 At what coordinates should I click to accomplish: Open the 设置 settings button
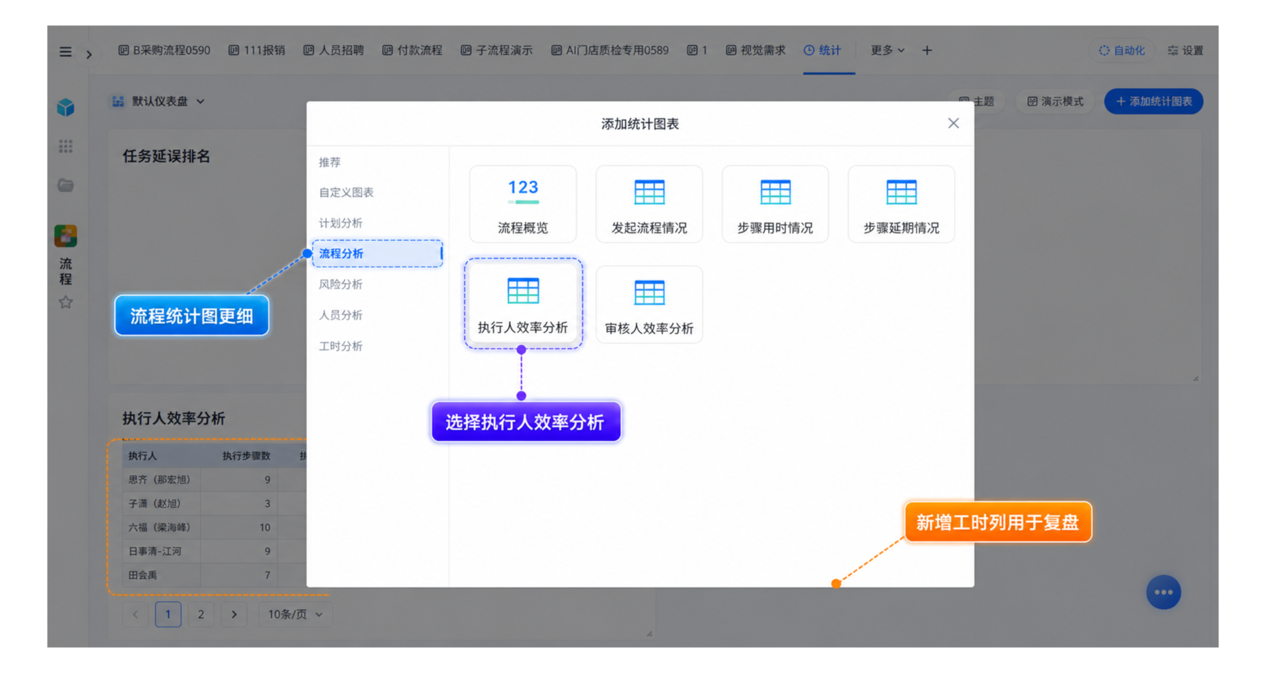click(x=1186, y=50)
